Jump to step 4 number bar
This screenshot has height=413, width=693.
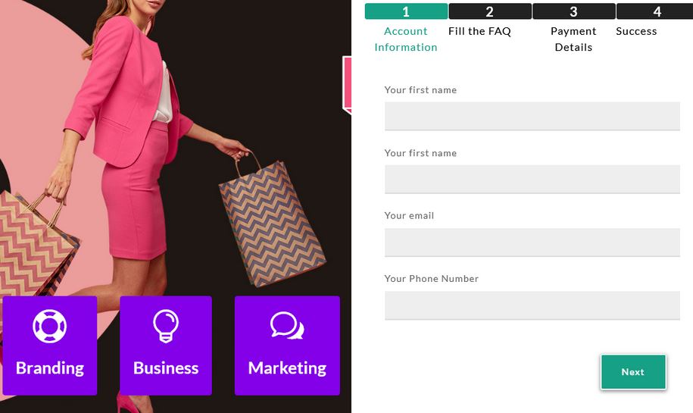click(x=655, y=11)
